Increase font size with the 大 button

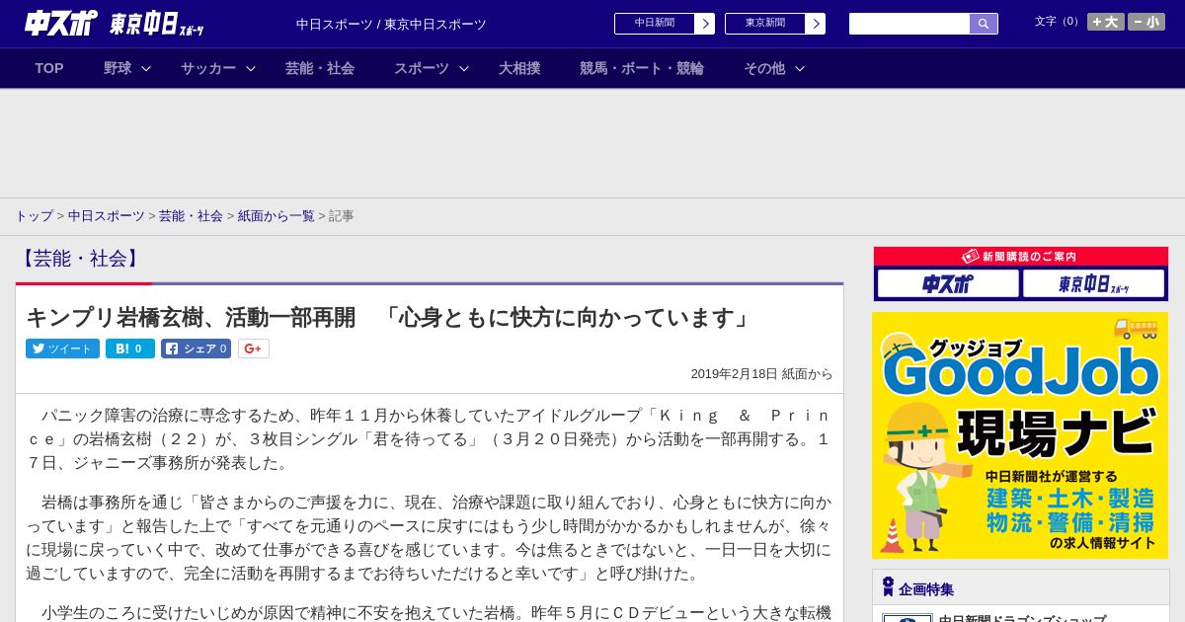[x=1106, y=22]
